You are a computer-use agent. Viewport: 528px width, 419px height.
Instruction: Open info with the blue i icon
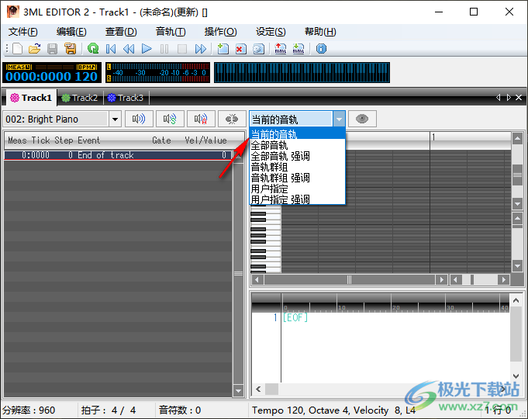point(321,49)
